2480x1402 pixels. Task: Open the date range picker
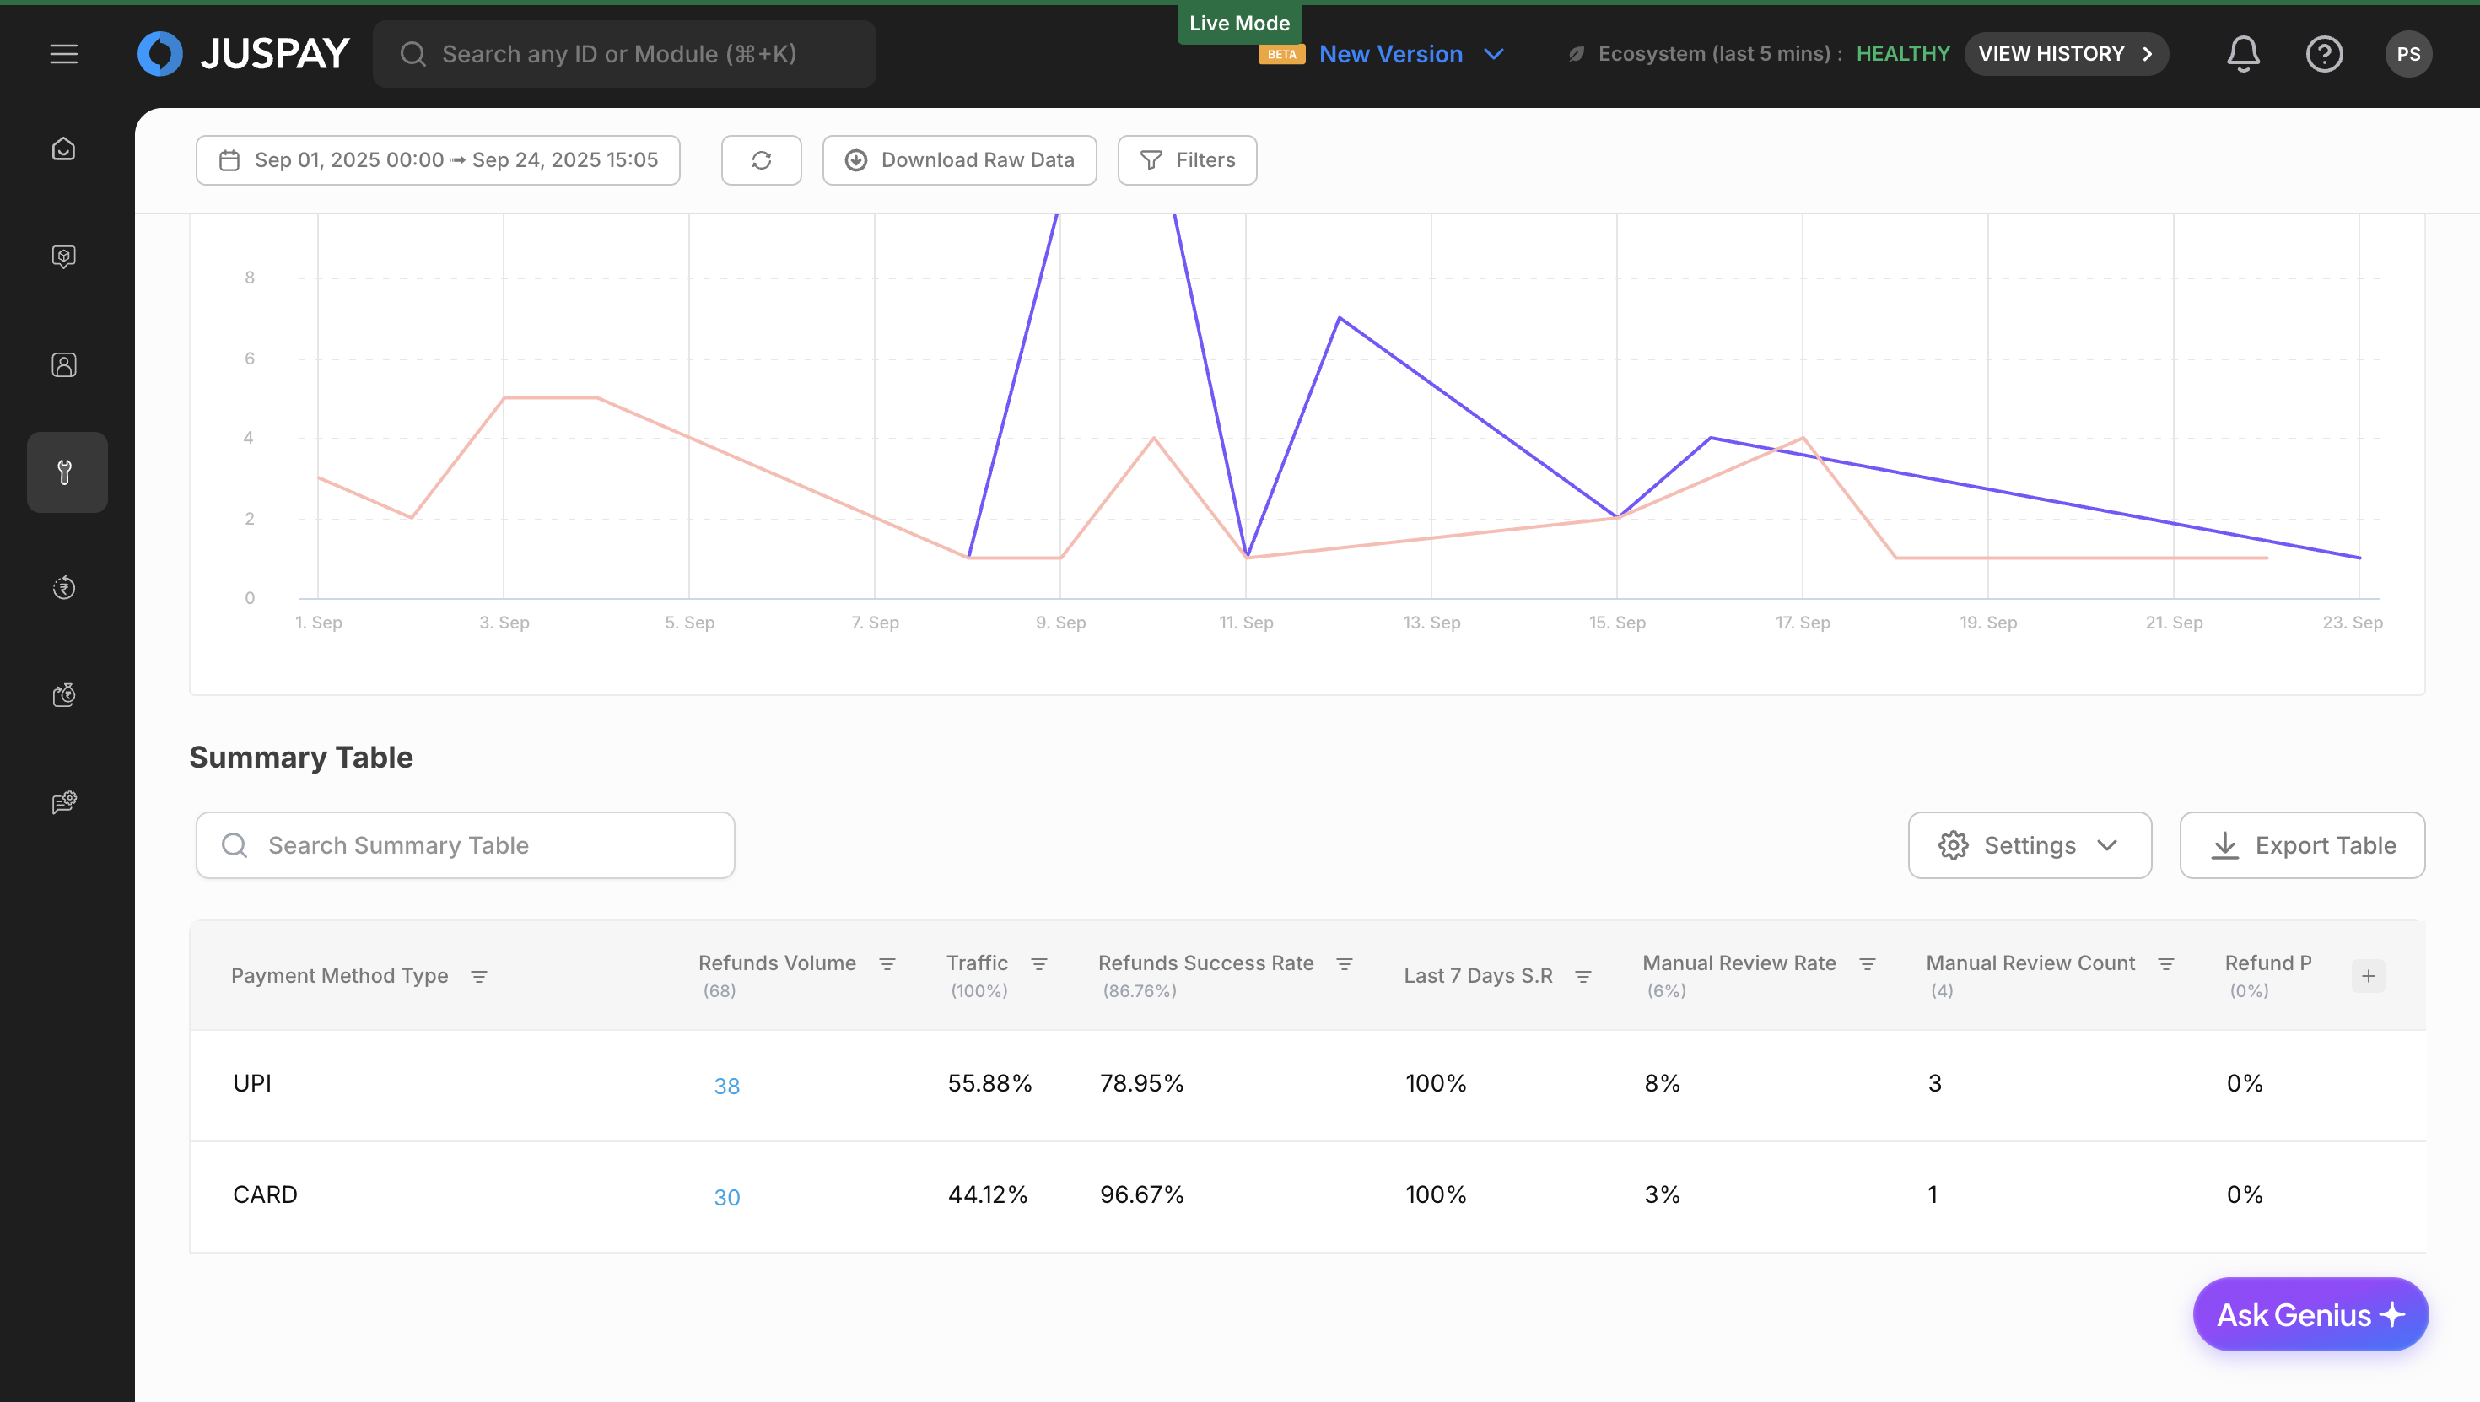coord(438,159)
